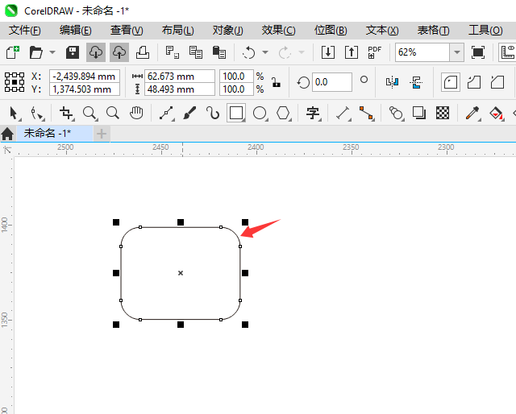Open the Redo history dropdown arrow
Screen dimensions: 516x414
coord(302,52)
